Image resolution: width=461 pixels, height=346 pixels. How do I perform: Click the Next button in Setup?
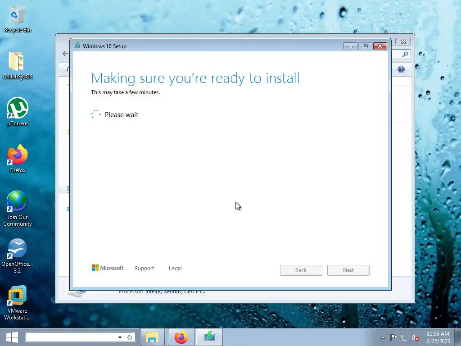pos(348,270)
